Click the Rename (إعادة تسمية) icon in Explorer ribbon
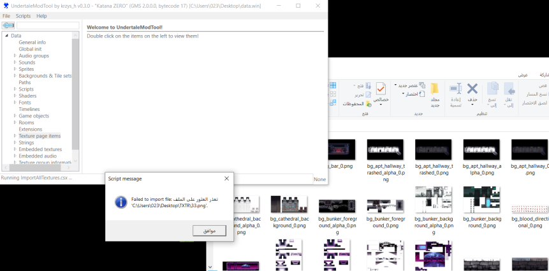 [x=455, y=89]
